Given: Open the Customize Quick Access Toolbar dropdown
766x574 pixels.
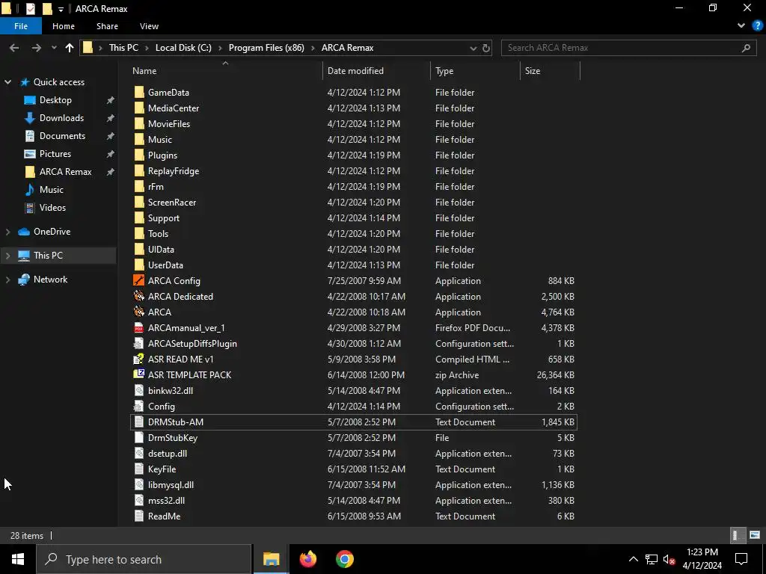Looking at the screenshot, I should click(61, 9).
